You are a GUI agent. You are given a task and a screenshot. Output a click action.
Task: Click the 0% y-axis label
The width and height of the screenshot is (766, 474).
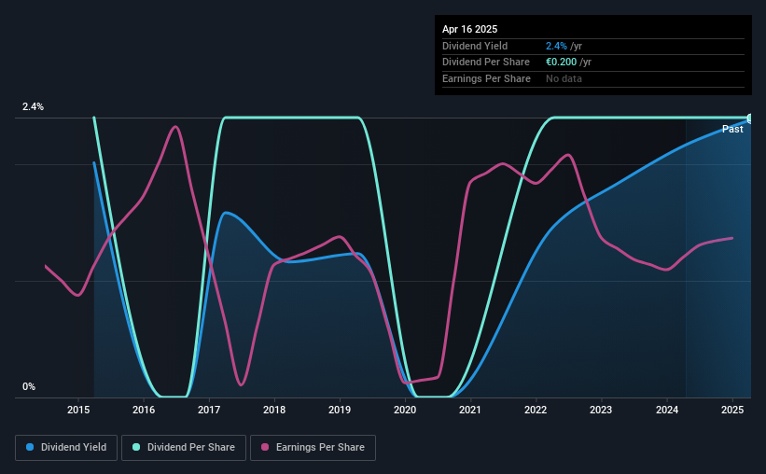(x=29, y=386)
